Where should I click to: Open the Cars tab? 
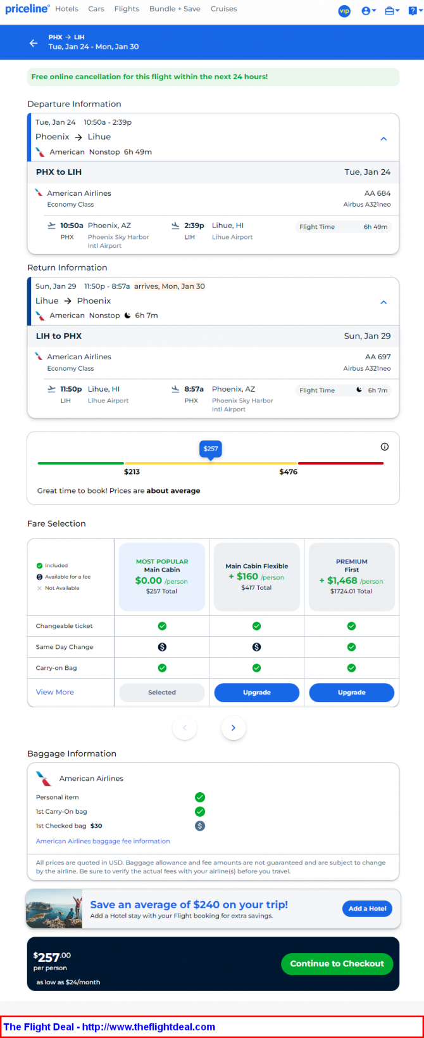click(96, 9)
